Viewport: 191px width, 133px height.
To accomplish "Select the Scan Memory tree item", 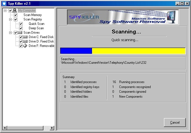I will (x=33, y=15).
